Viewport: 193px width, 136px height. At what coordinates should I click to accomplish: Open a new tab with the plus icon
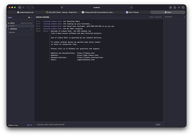(179, 8)
